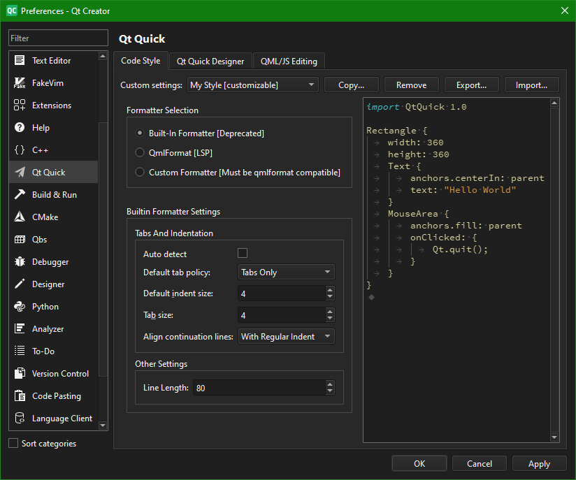Open the Python category icon

point(20,306)
